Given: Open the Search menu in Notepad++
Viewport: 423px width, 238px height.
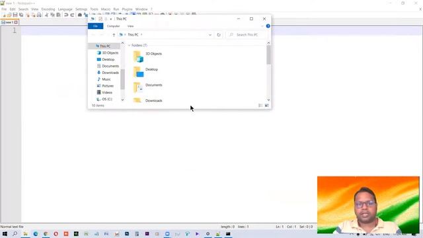Looking at the screenshot, I should 23,9.
